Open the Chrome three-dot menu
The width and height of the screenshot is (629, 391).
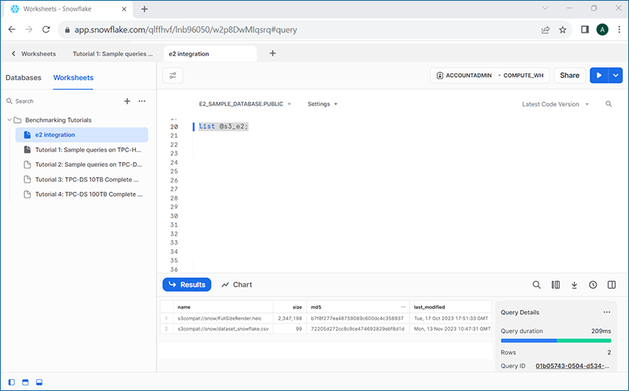pos(620,29)
